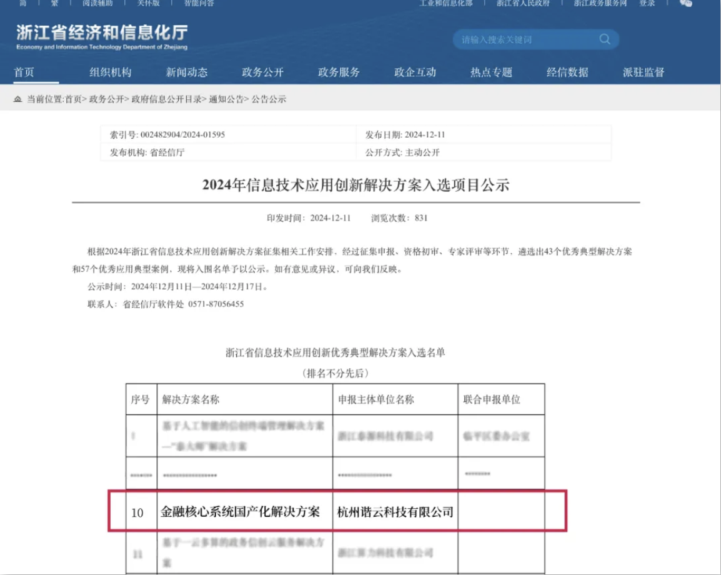
Task: Focus the 请输入搜索关键词 search field
Action: click(535, 39)
